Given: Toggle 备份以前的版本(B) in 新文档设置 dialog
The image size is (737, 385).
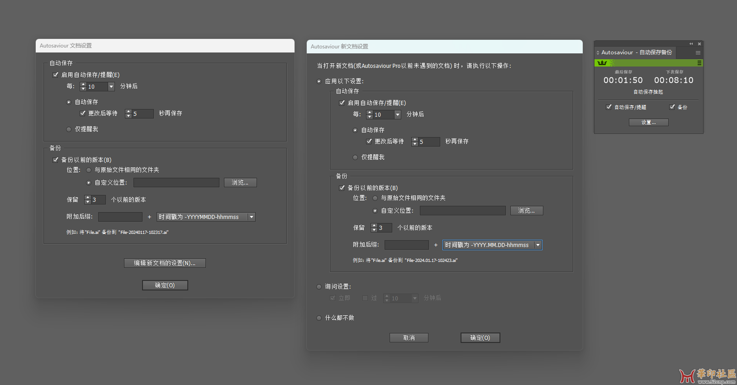Looking at the screenshot, I should coord(342,188).
